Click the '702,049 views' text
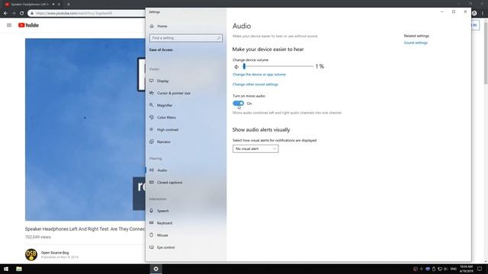Screen dimensions: 488x274 37,237
